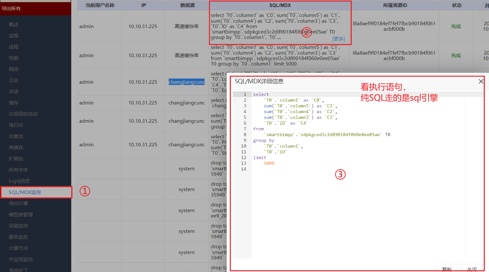Select 会话 in the sidebar

click(x=14, y=91)
